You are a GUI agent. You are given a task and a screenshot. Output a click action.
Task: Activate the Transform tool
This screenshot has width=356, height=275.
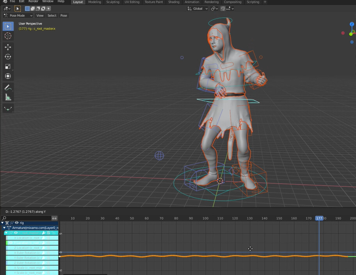coord(8,76)
